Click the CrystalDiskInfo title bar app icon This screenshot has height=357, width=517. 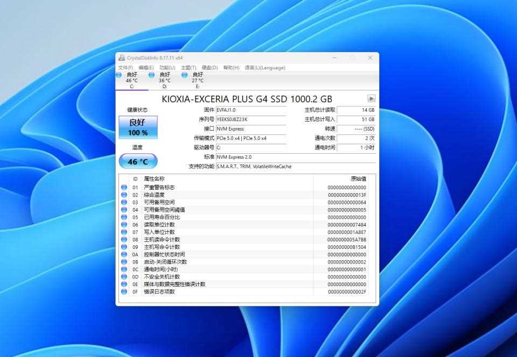tap(123, 58)
